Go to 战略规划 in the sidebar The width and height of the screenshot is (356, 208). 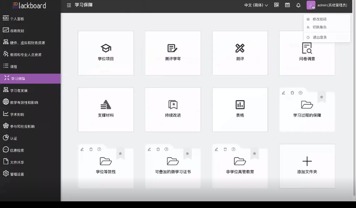pos(17,31)
